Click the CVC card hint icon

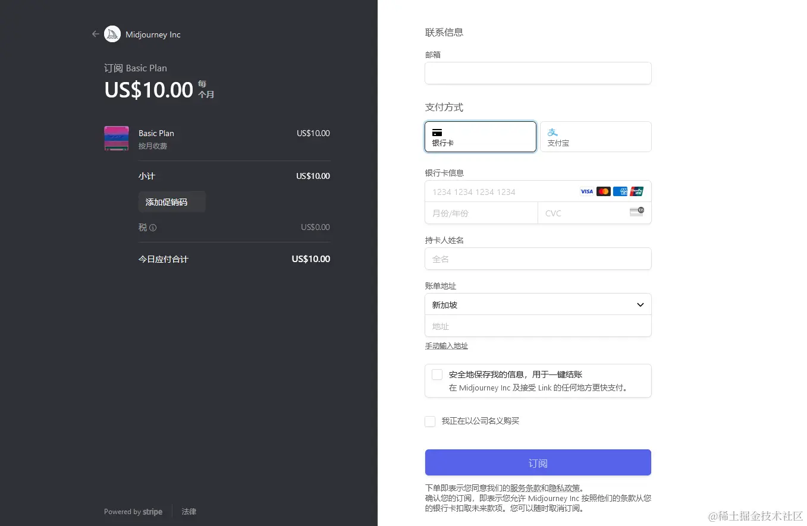[637, 211]
